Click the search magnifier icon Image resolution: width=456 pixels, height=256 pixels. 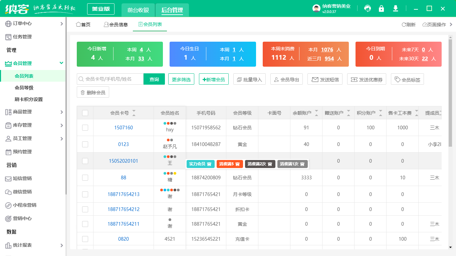pyautogui.click(x=81, y=79)
